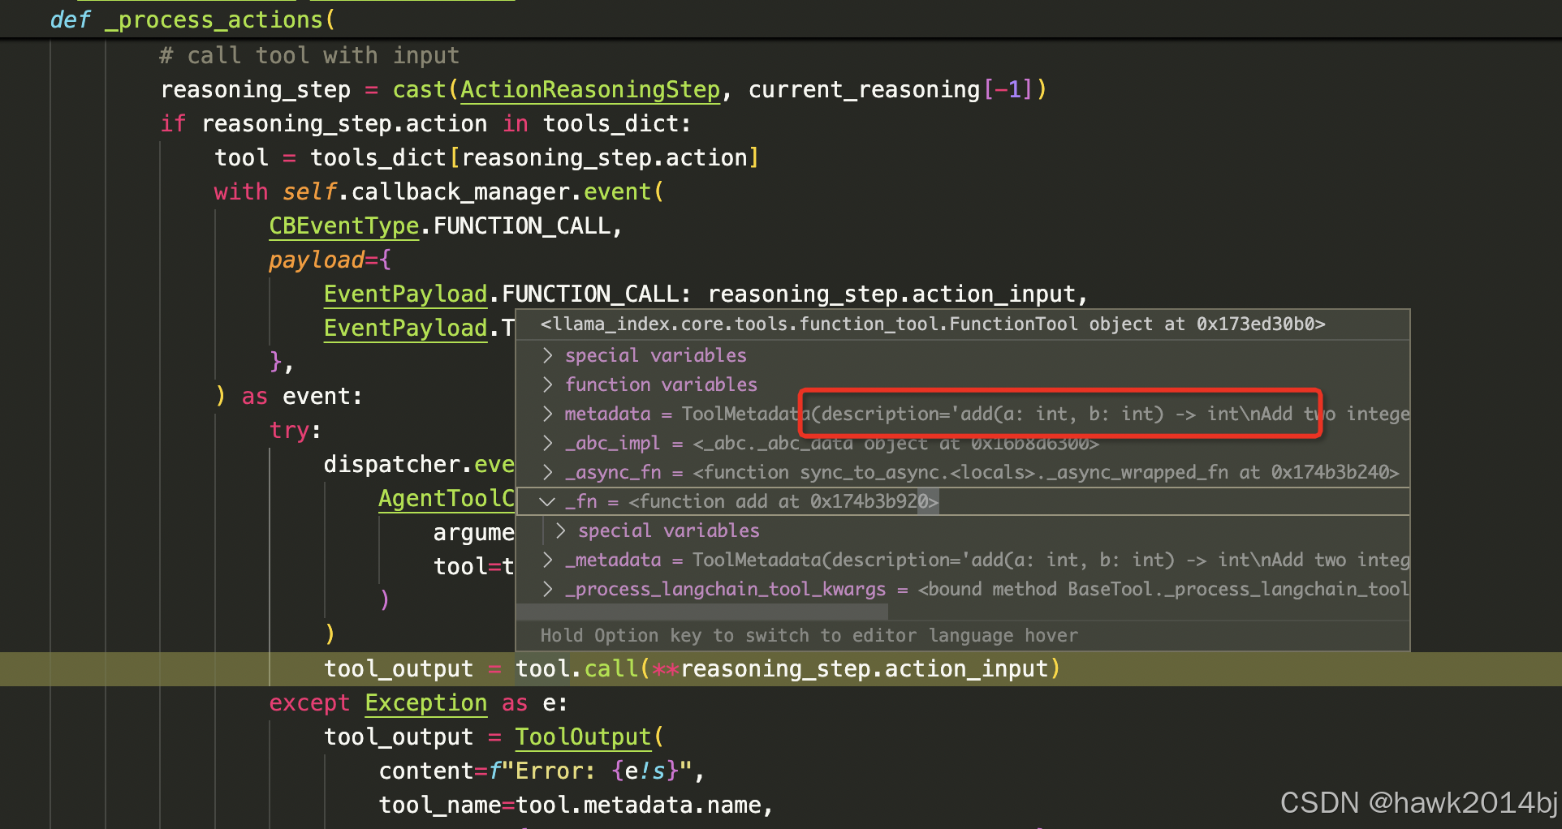The image size is (1562, 829).
Task: Expand the metadata = ToolMetadata row
Action: click(548, 414)
